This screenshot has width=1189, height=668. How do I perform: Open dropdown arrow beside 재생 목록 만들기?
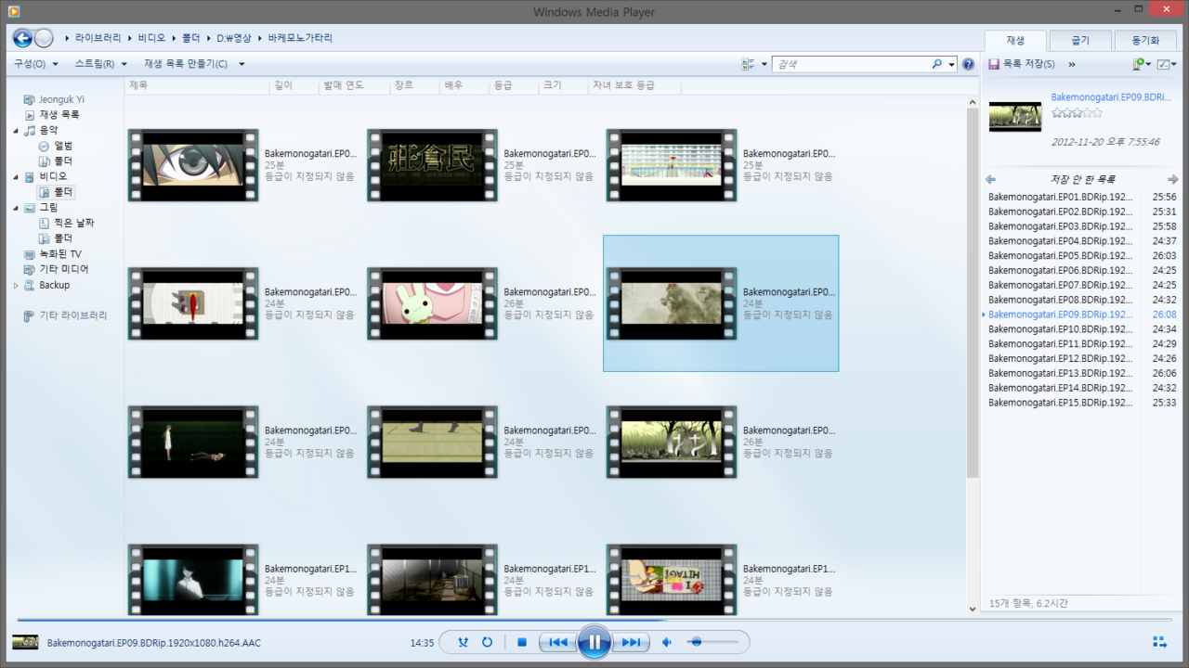(242, 64)
